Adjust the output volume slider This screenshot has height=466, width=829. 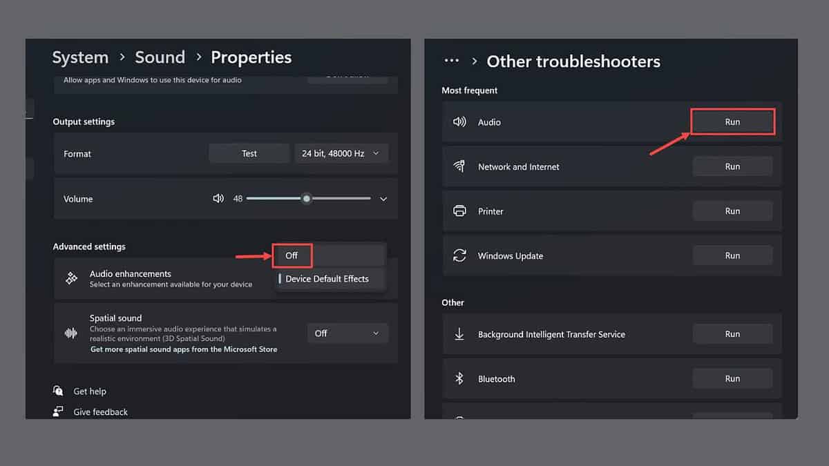tap(307, 198)
